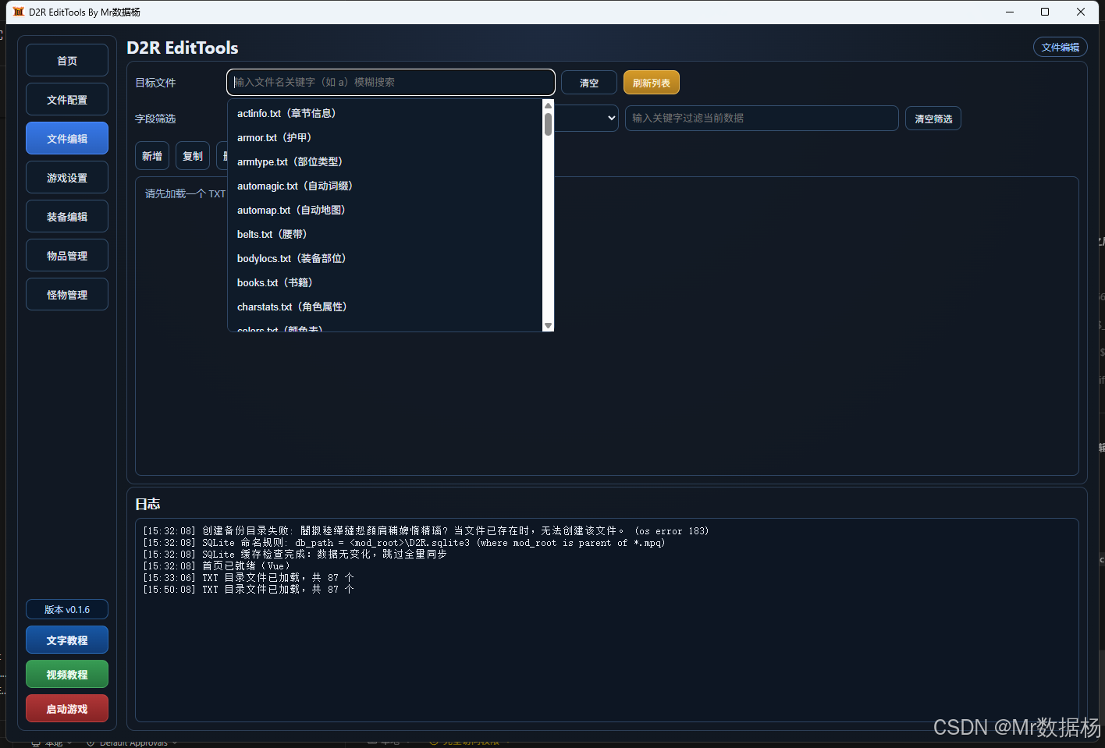The width and height of the screenshot is (1105, 748).
Task: Click 清空筛选 to clear filters
Action: pos(933,119)
